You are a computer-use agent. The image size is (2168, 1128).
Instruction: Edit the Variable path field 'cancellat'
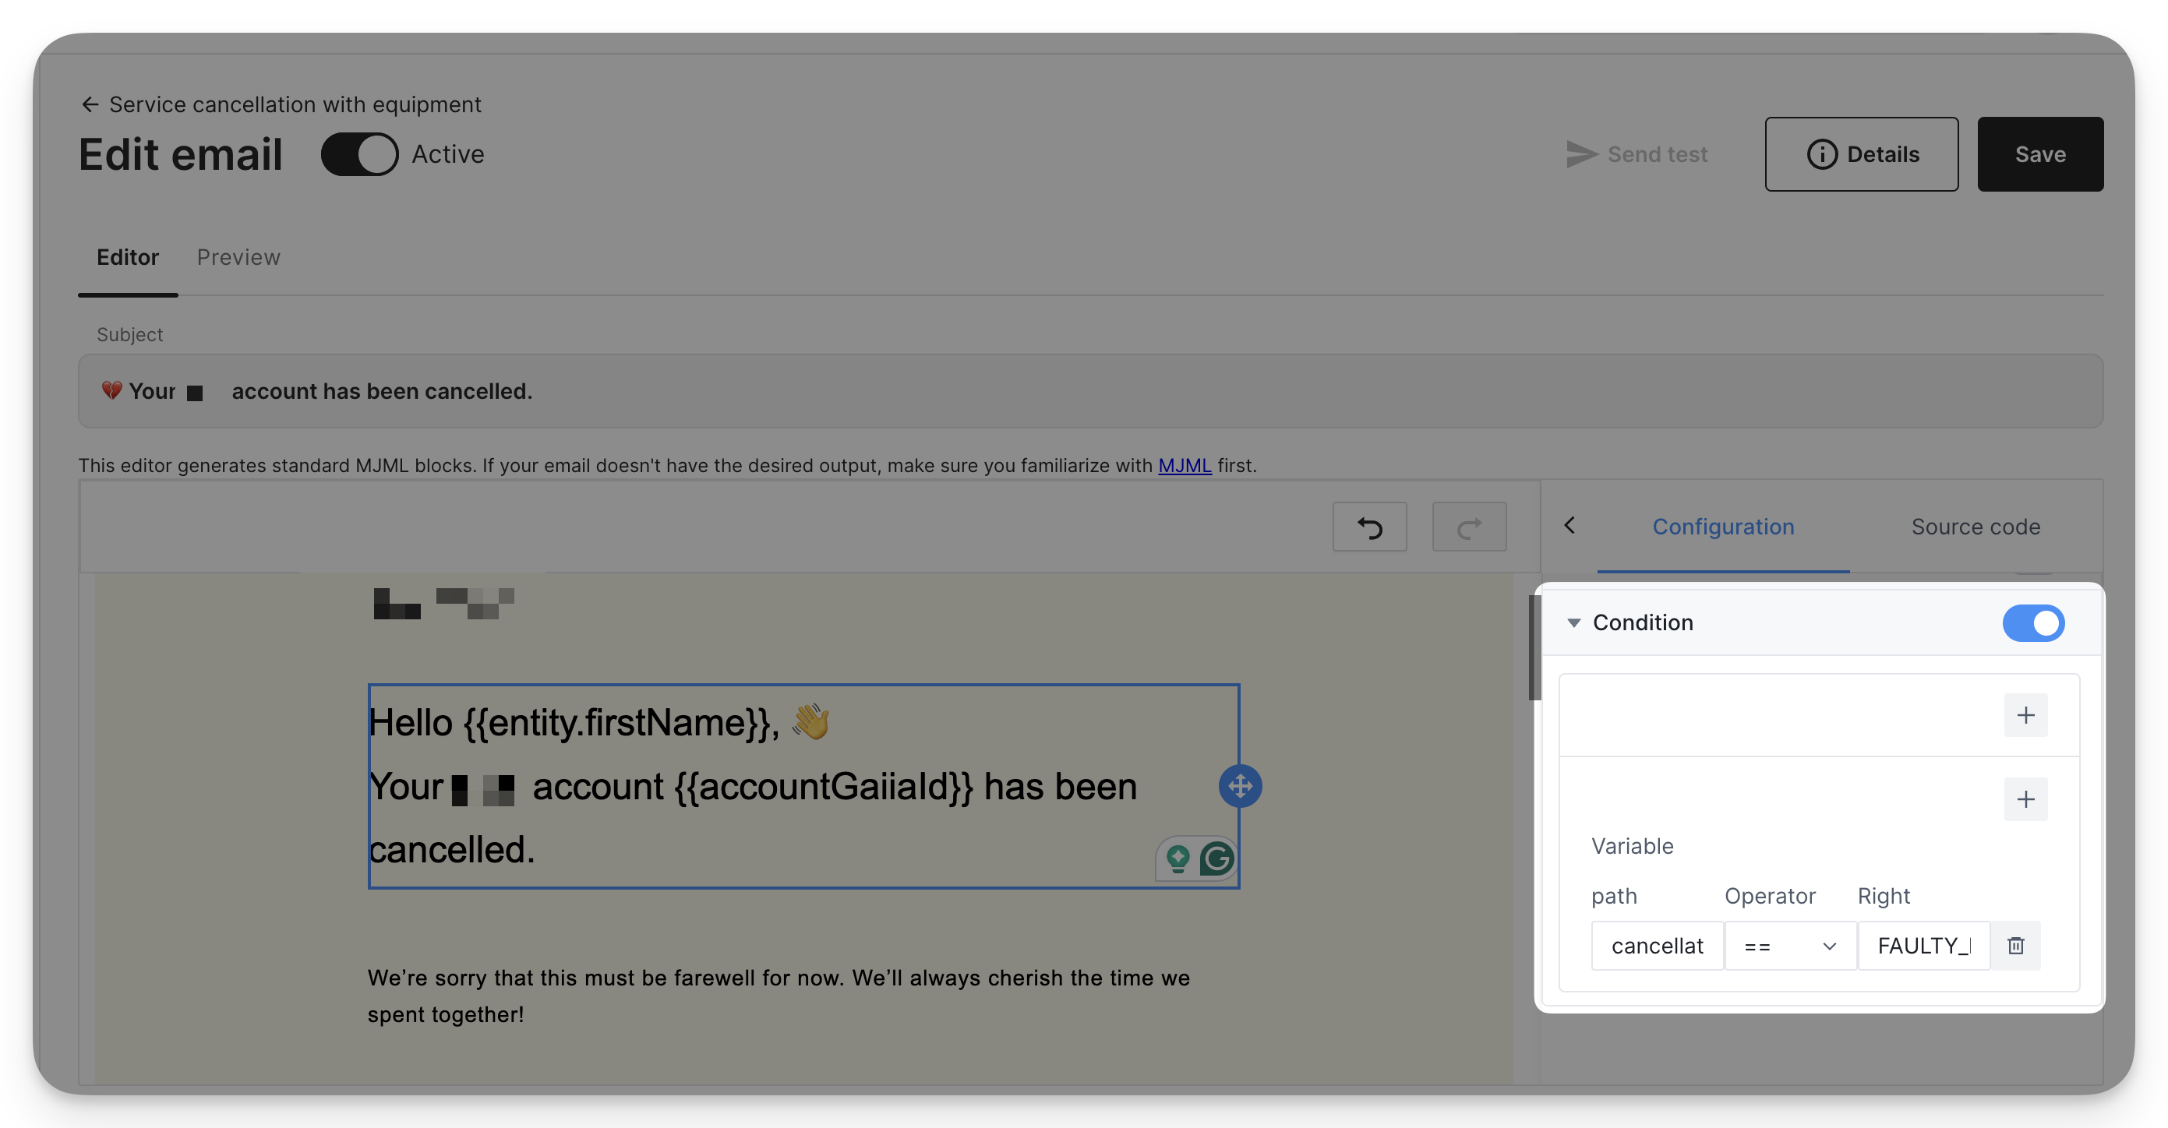click(x=1656, y=946)
